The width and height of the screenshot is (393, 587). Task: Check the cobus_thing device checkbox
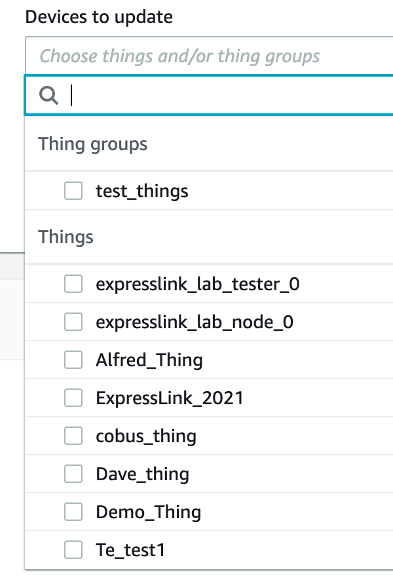tap(73, 436)
